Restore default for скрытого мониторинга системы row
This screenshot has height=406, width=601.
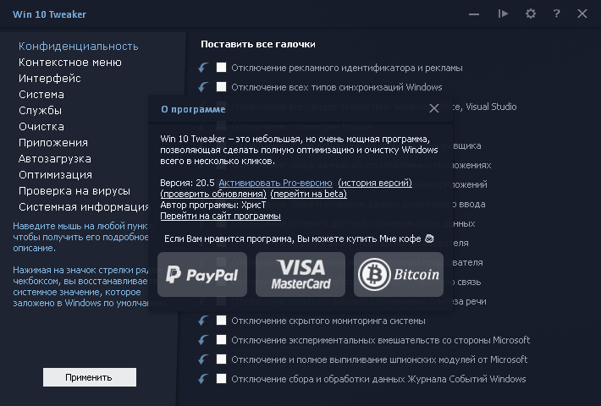pos(203,321)
